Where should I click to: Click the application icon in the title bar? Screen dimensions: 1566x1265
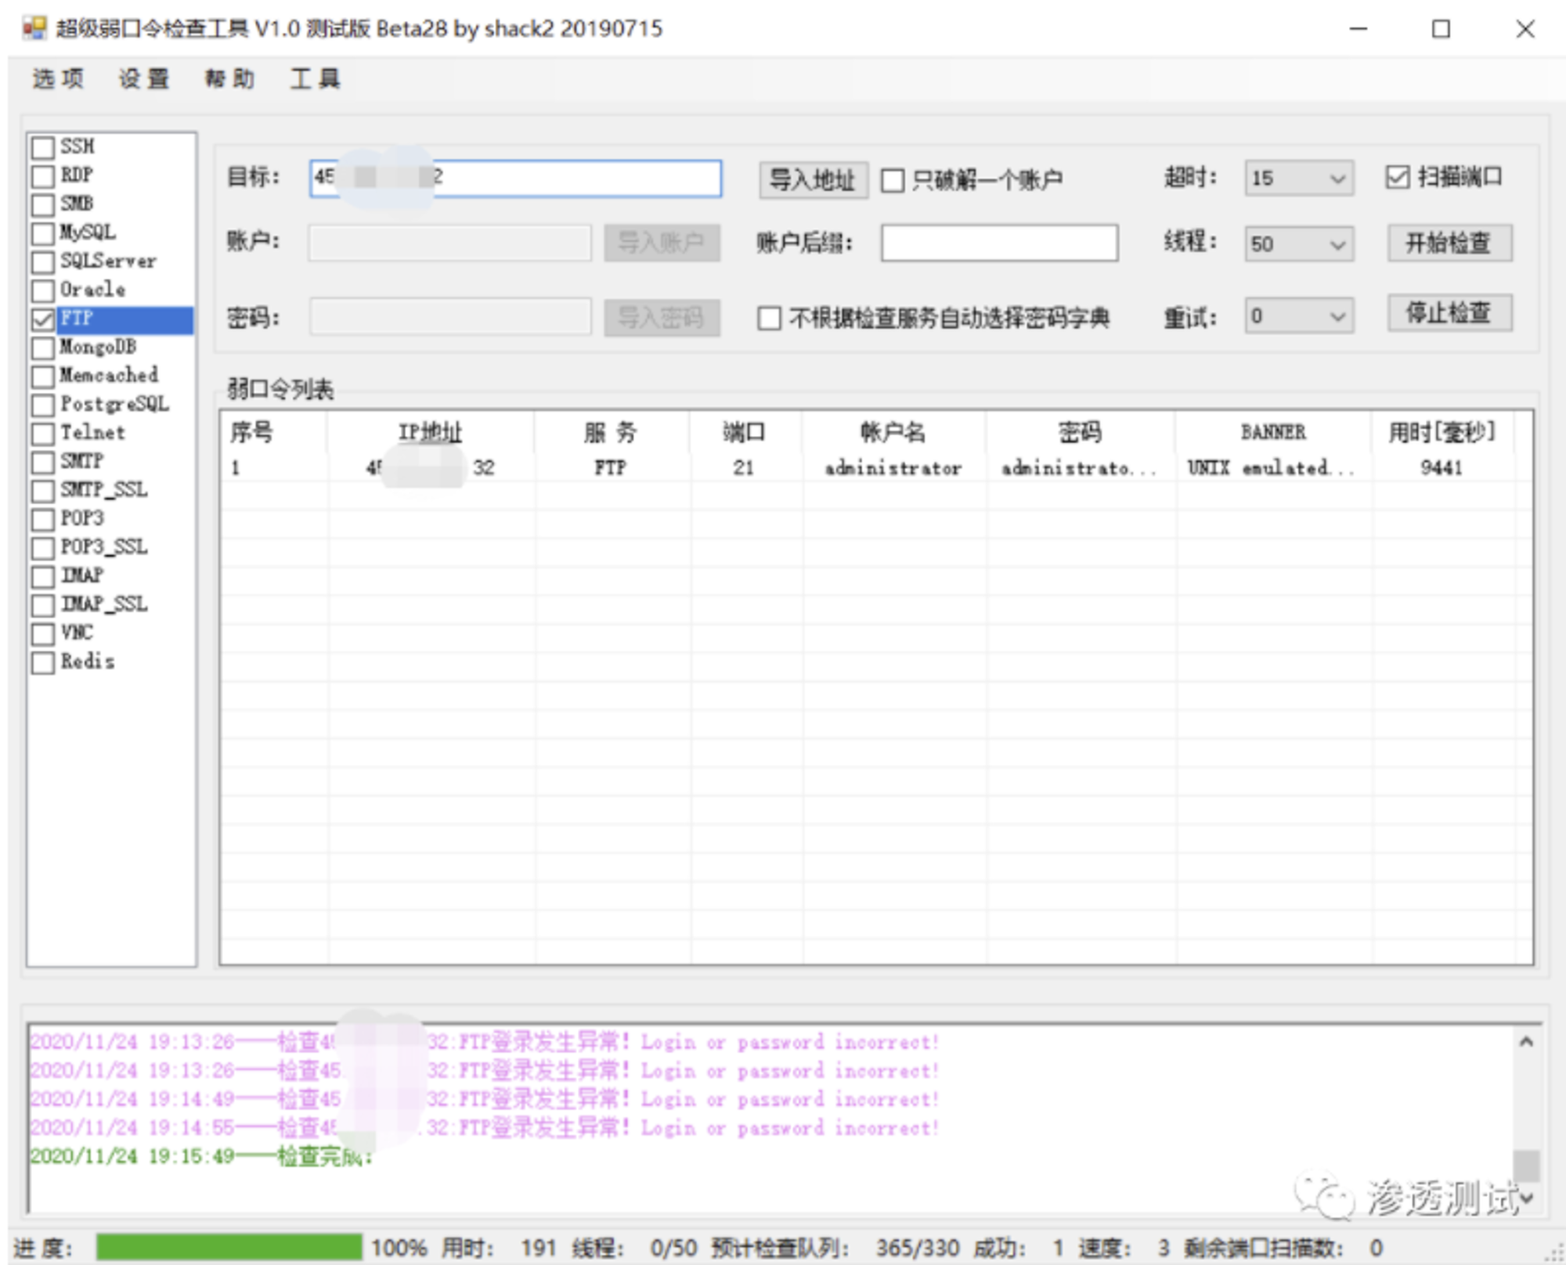(34, 29)
